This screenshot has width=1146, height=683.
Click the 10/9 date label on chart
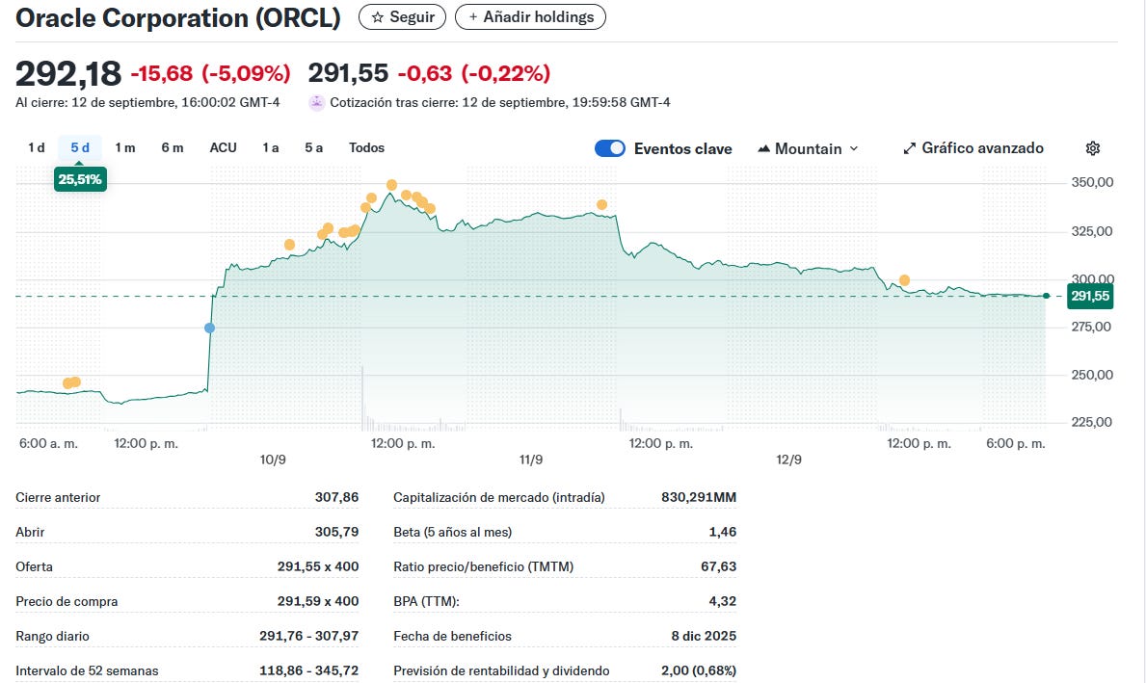click(x=273, y=460)
